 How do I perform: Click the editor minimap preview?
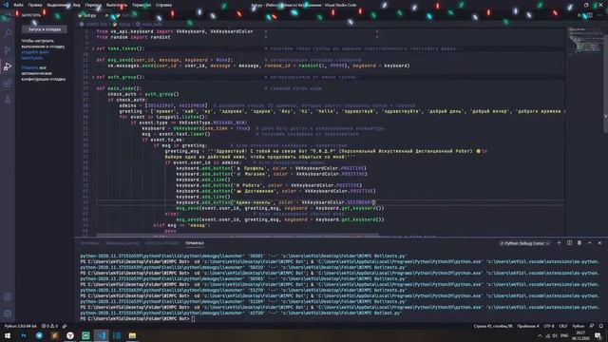[x=585, y=42]
